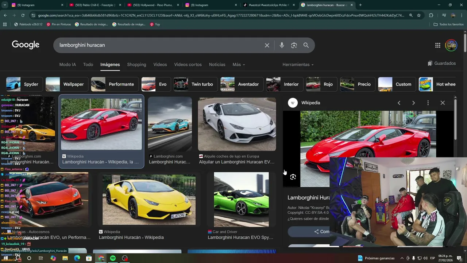Show next image in Wikipedia preview panel
Screen dimensions: 467x263
[x=413, y=103]
